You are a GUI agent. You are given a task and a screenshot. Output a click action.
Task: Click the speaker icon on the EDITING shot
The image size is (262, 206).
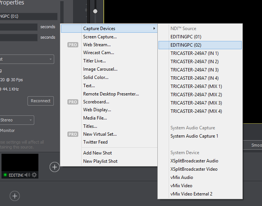(x=27, y=175)
